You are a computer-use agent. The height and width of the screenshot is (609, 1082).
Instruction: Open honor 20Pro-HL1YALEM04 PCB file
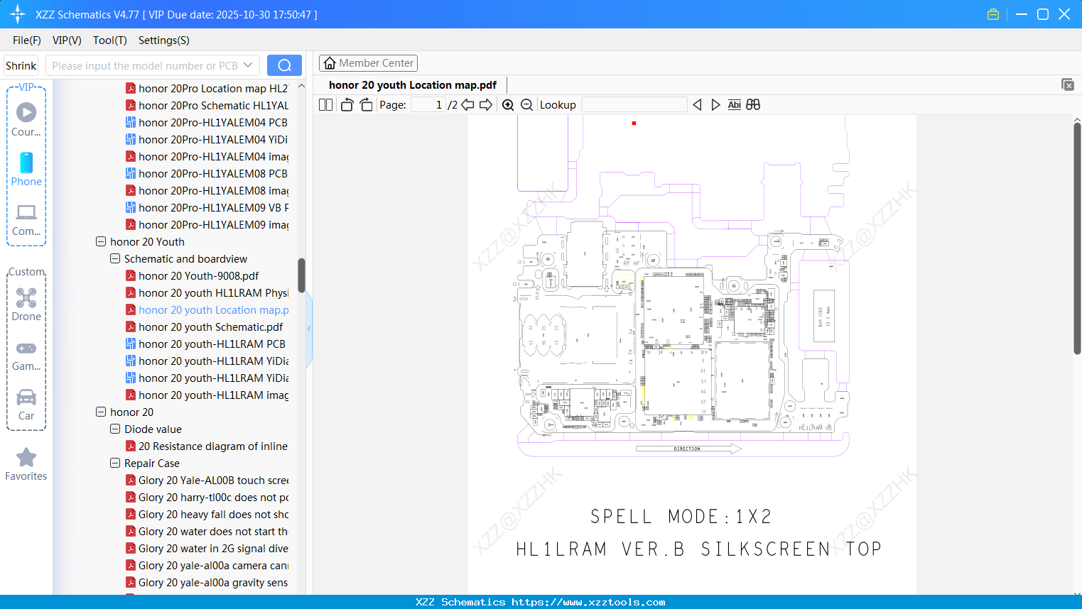point(213,123)
